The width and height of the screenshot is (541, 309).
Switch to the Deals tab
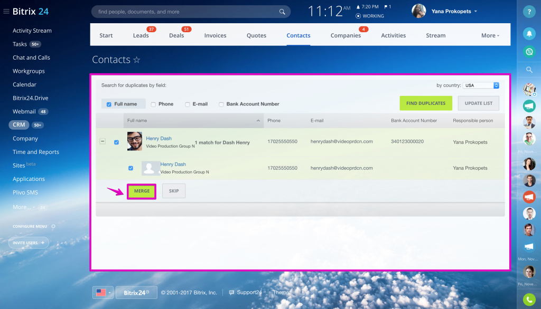[176, 35]
